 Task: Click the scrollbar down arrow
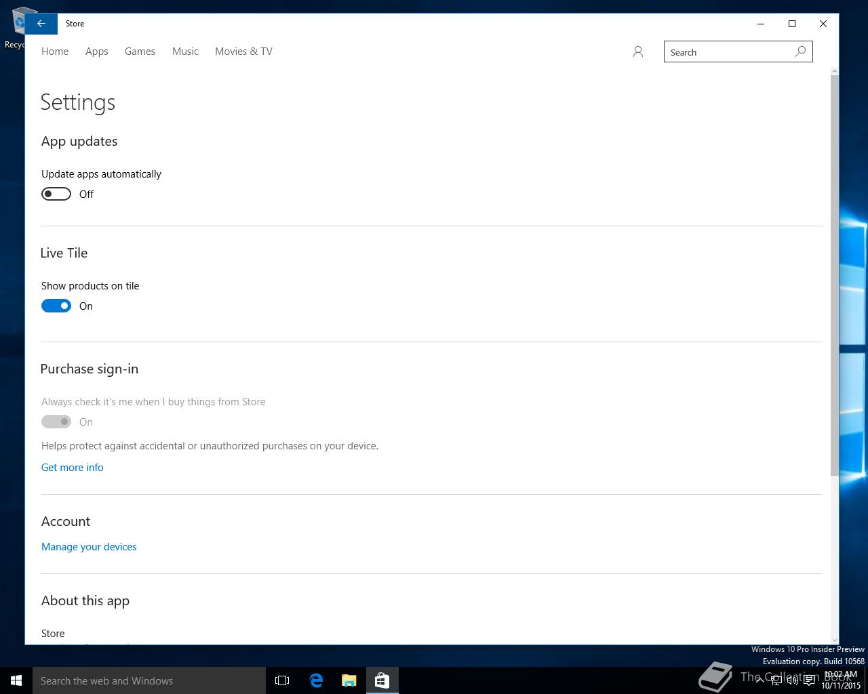point(834,640)
